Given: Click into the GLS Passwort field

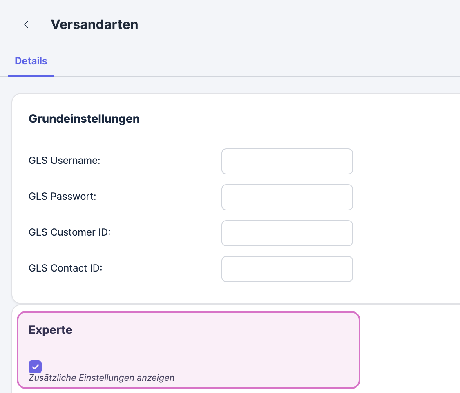Looking at the screenshot, I should pos(287,197).
